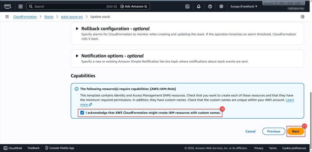Image resolution: width=312 pixels, height=152 pixels.
Task: Open the notifications bell icon
Action: coord(199,6)
